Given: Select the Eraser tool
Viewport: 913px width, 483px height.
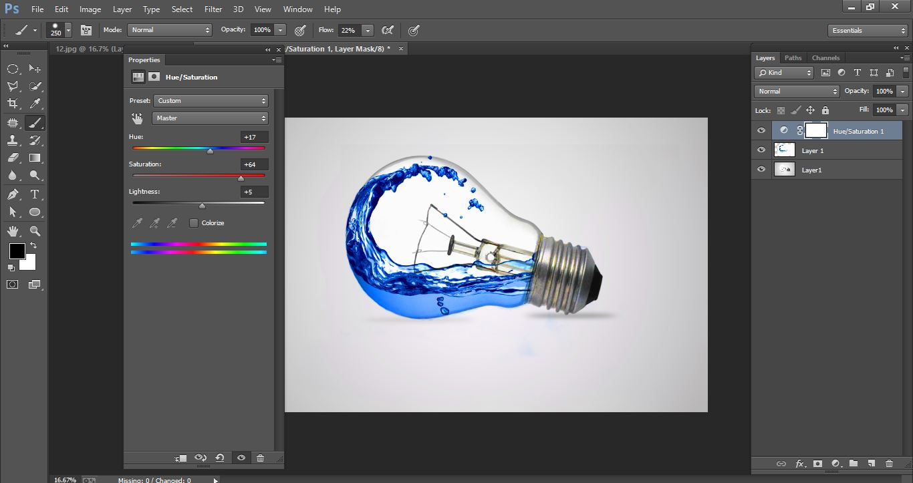Looking at the screenshot, I should pos(15,157).
